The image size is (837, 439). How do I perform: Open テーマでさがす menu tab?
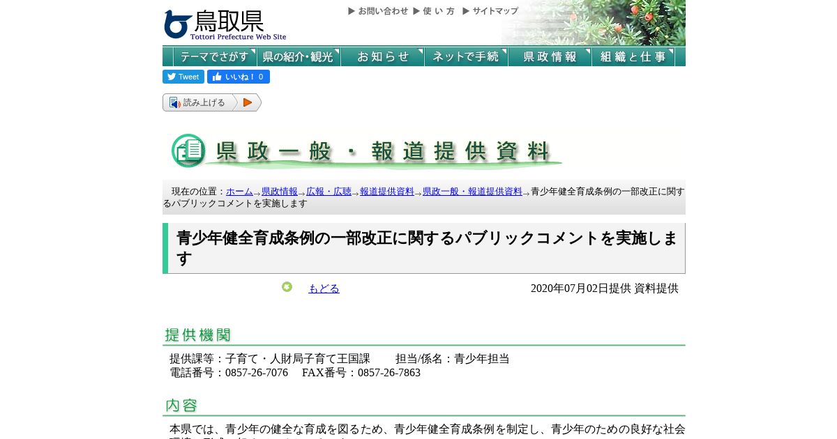coord(215,56)
